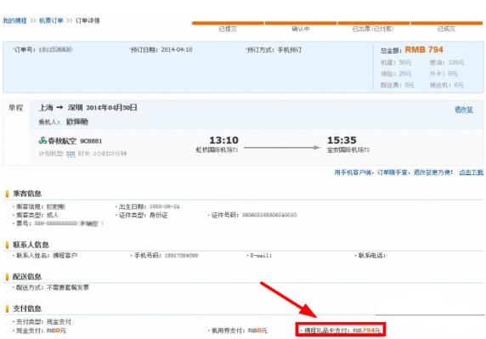The height and width of the screenshot is (339, 486).
Task: Select the 保险 20元 fee text
Action: click(x=396, y=74)
